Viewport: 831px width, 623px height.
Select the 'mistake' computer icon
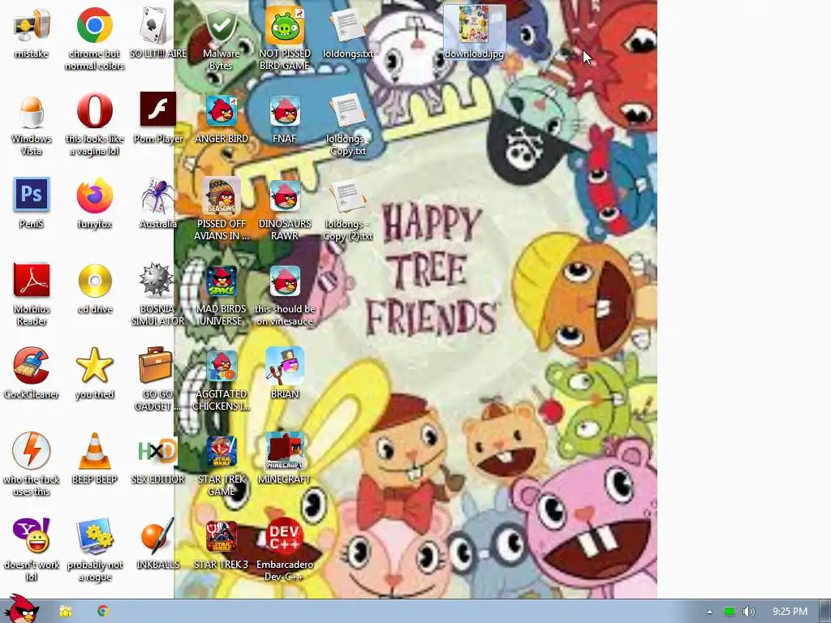[x=32, y=25]
